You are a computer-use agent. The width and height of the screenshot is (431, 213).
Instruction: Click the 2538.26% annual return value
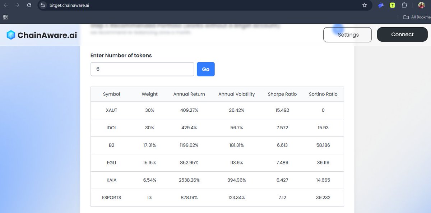pos(189,180)
